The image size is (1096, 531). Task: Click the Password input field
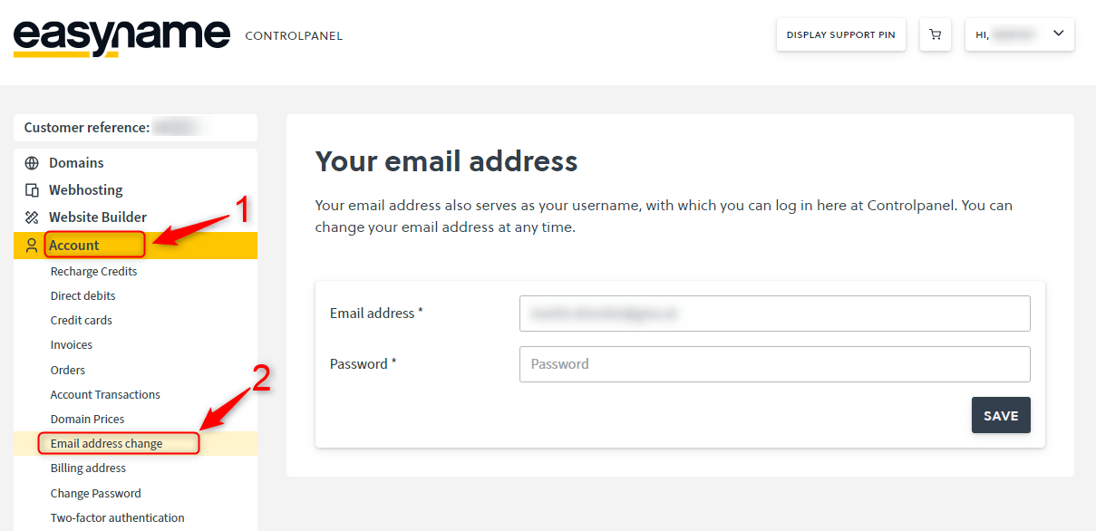774,363
